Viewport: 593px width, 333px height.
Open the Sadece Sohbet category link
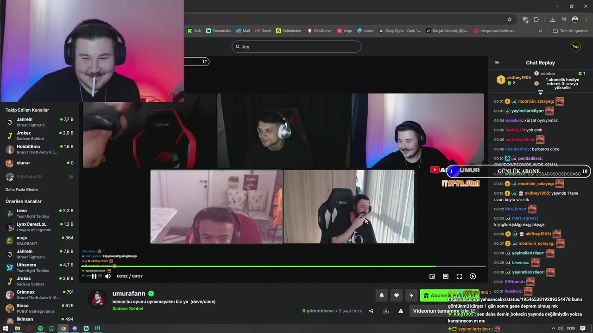[128, 308]
